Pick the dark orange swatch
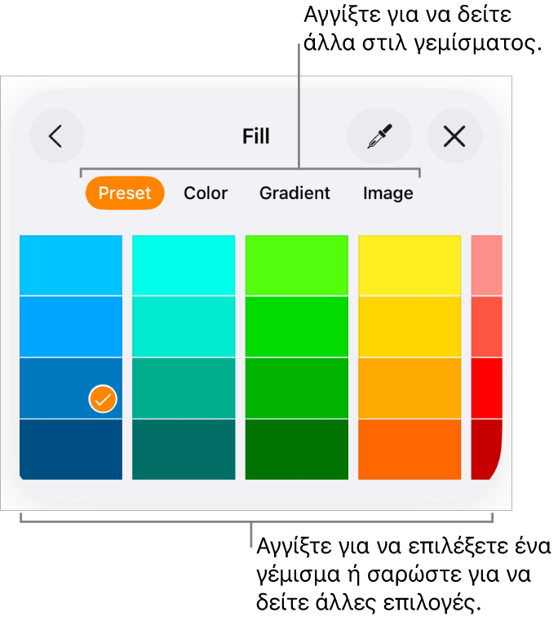This screenshot has height=621, width=558. pos(410,449)
